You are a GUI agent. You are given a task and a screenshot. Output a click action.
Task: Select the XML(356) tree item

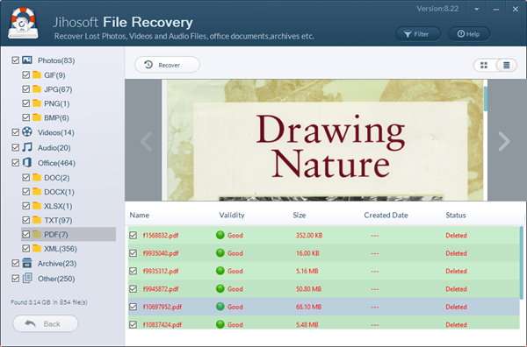tap(61, 249)
